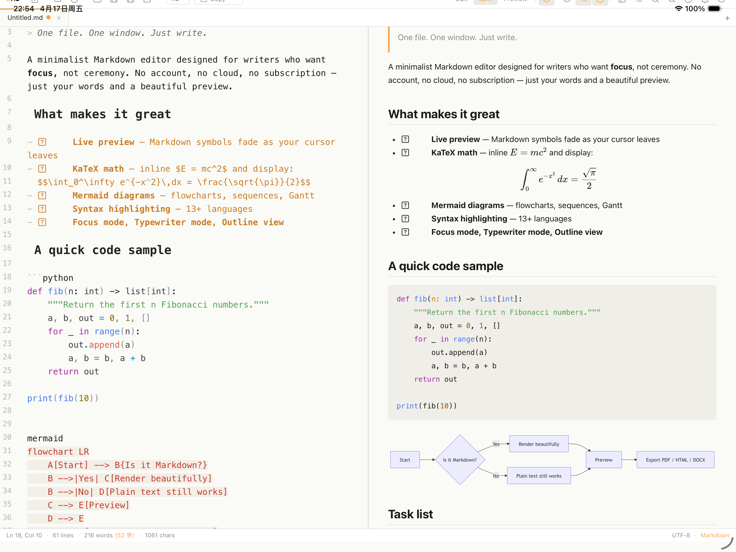
Task: Click the 'Export PDF / HTML / DOCX' node
Action: pyautogui.click(x=676, y=459)
